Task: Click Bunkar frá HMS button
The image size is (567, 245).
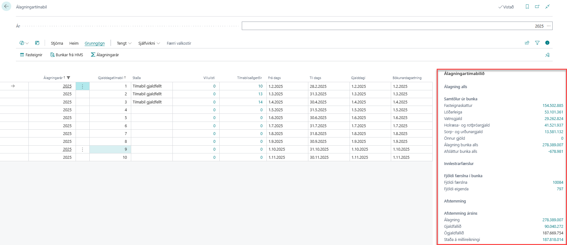Action: [x=67, y=55]
